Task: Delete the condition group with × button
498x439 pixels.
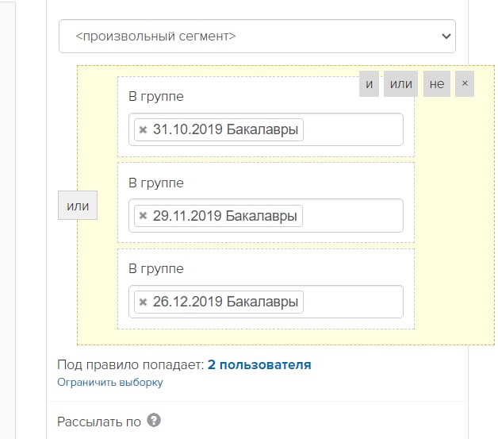Action: tap(465, 84)
